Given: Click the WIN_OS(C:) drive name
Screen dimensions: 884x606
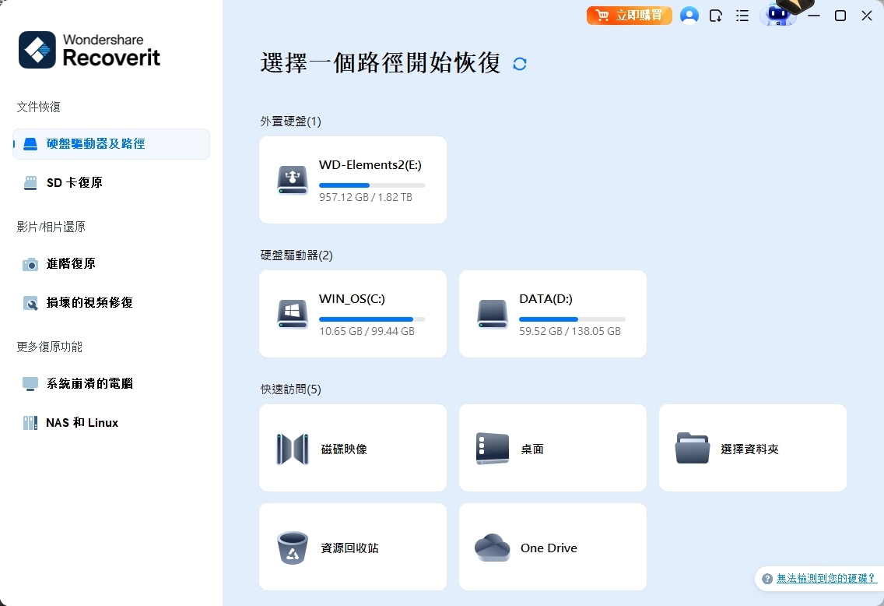Looking at the screenshot, I should (352, 299).
